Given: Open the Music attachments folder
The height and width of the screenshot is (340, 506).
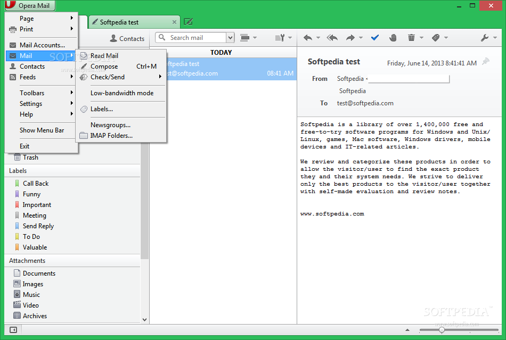Looking at the screenshot, I should (x=31, y=295).
